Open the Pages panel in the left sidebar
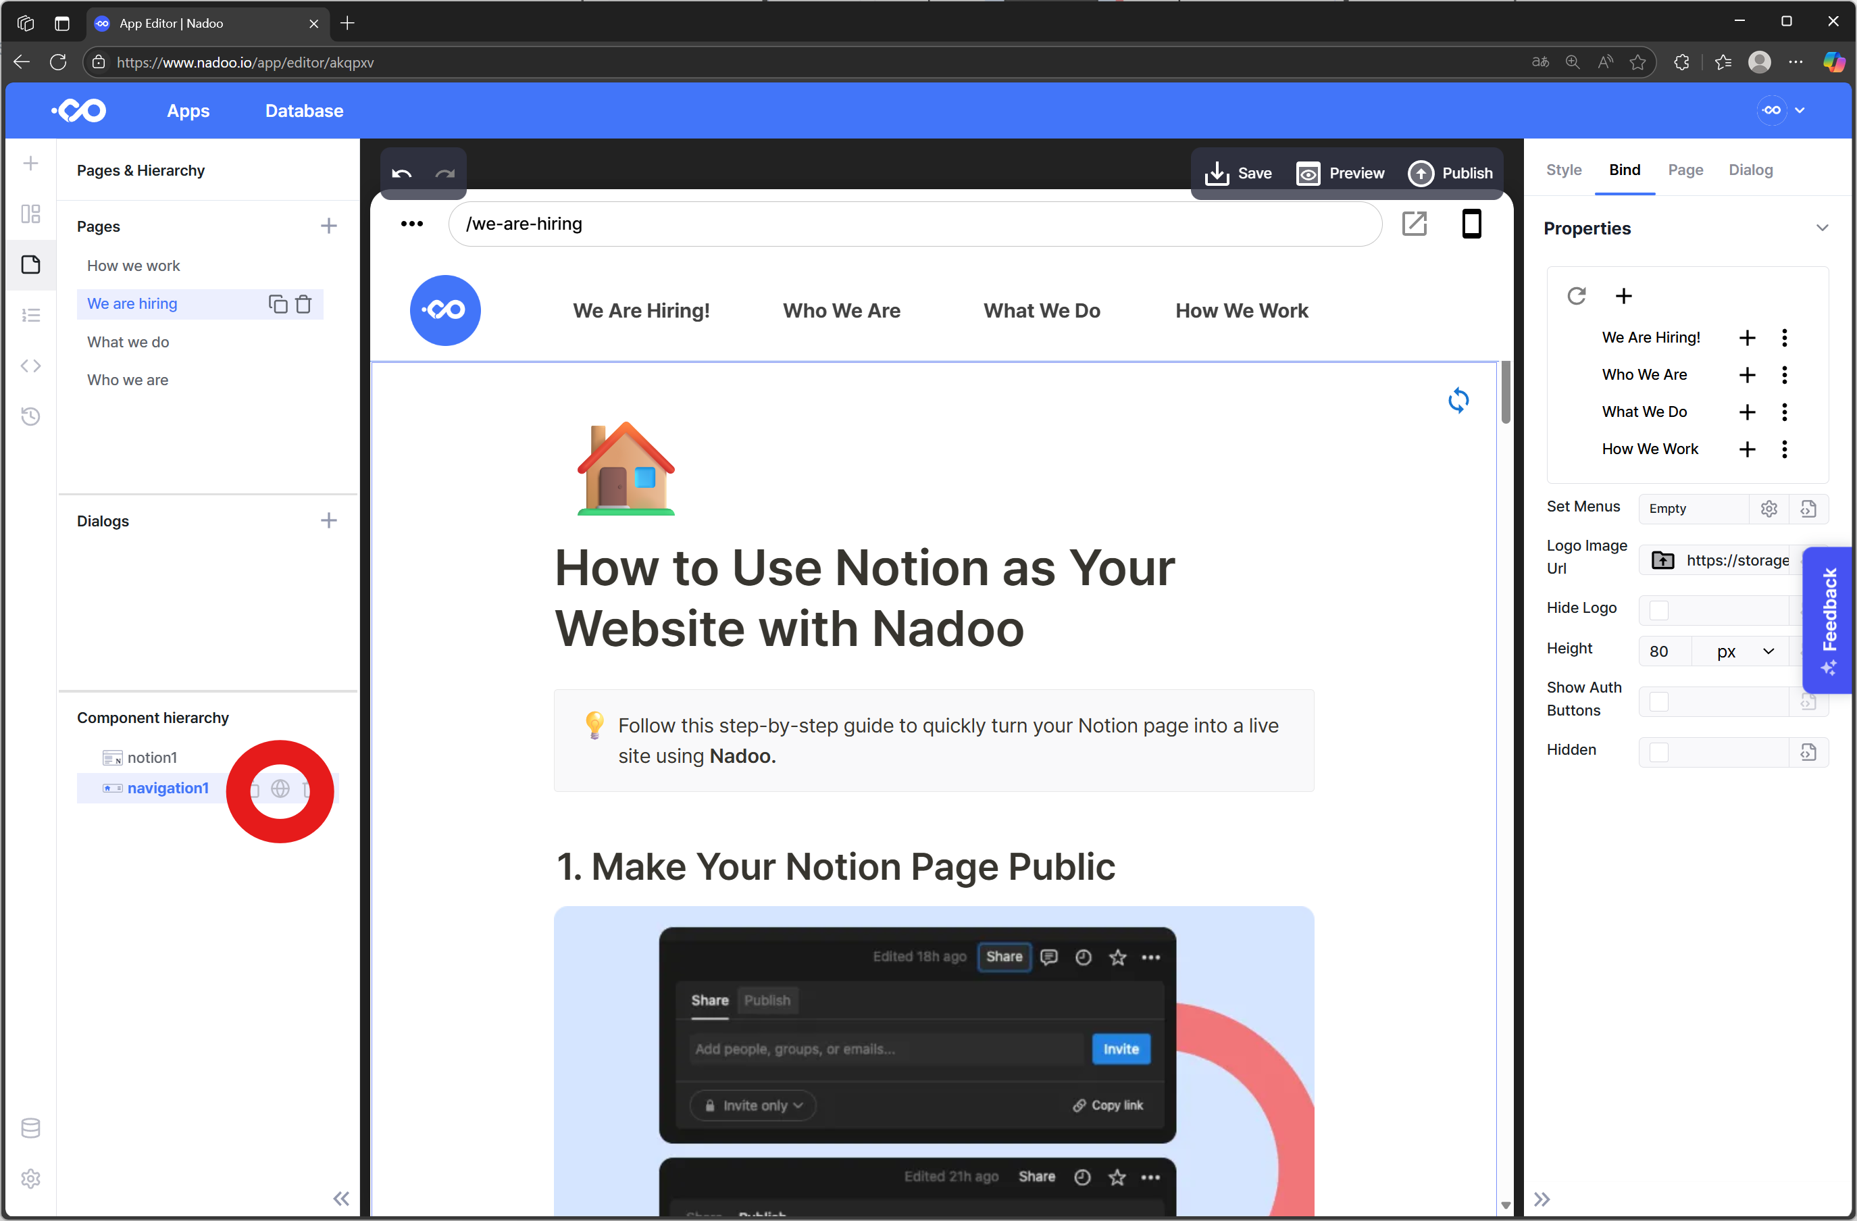 (x=31, y=265)
